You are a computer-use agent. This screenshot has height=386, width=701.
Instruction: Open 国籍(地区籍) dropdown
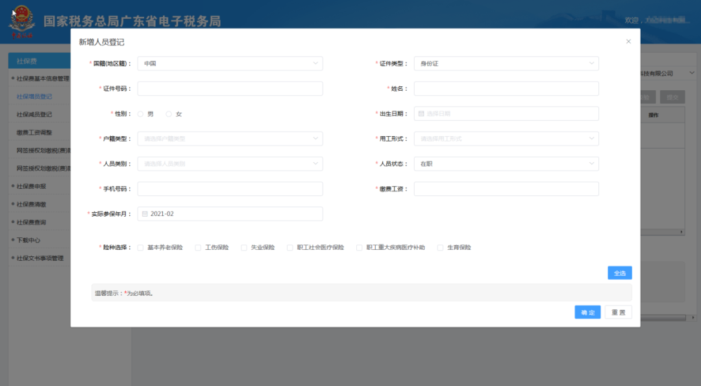point(230,64)
